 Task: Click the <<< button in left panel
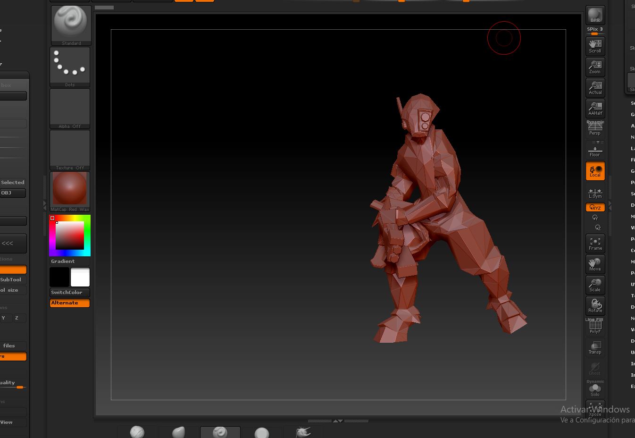13,244
